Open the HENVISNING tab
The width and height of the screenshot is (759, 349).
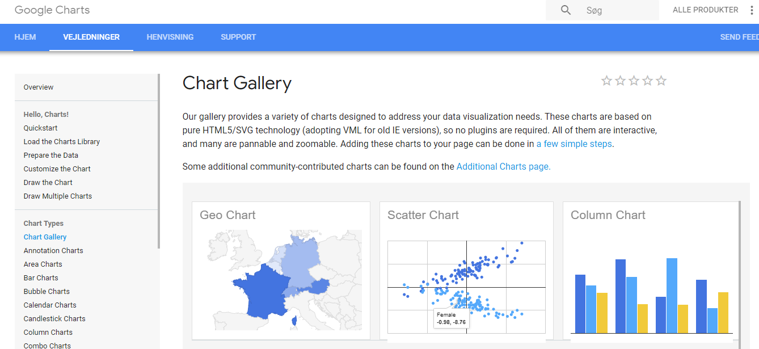tap(170, 37)
